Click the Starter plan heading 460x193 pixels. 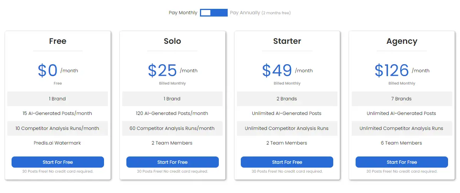[x=287, y=41]
